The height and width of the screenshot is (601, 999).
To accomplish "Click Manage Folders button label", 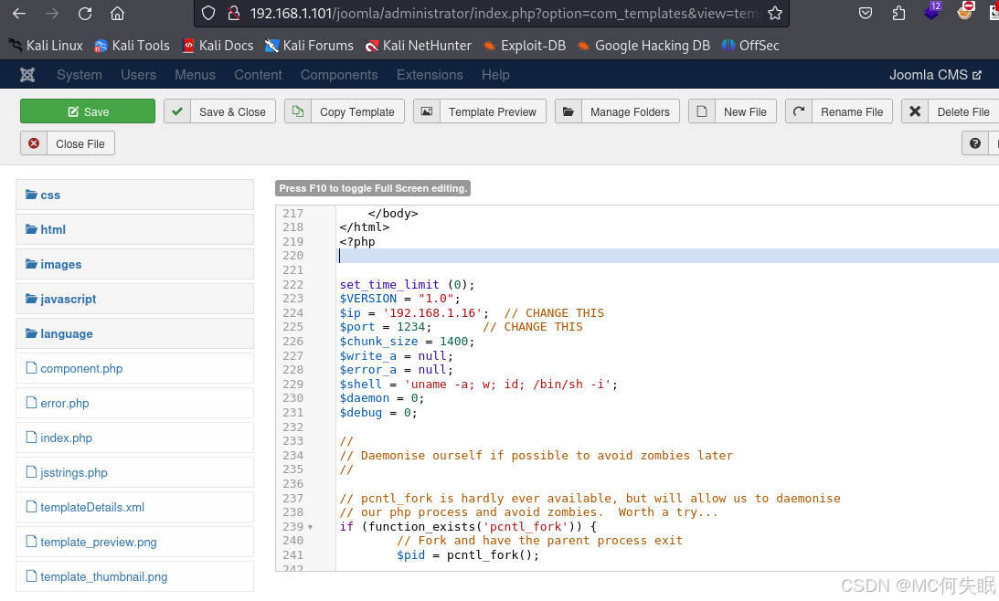I will click(x=630, y=112).
